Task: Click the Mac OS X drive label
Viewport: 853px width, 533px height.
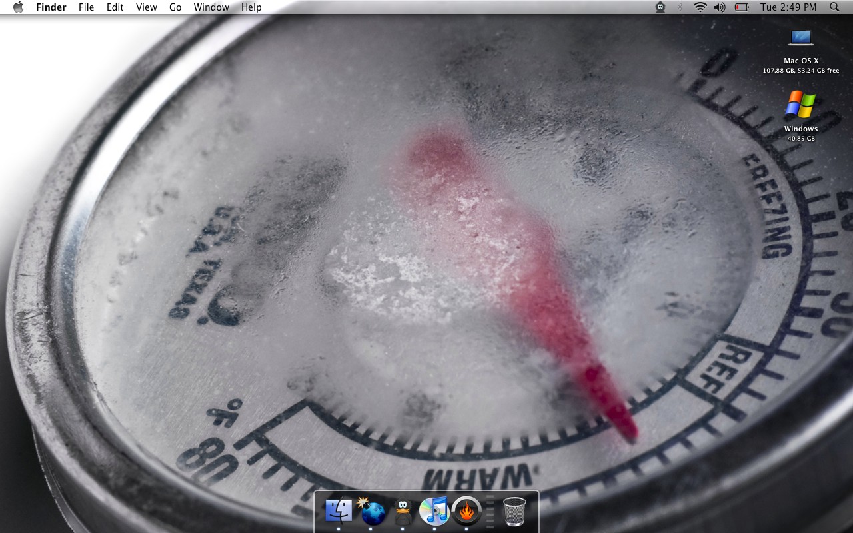Action: pyautogui.click(x=801, y=61)
